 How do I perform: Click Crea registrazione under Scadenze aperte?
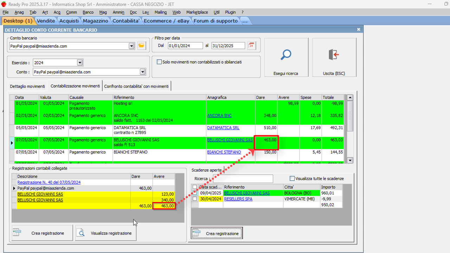(x=217, y=233)
